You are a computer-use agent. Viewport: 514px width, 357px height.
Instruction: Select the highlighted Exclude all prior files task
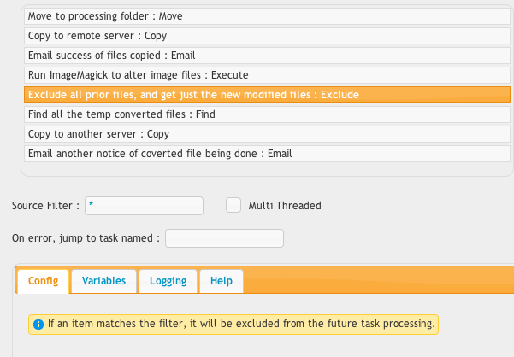[267, 95]
